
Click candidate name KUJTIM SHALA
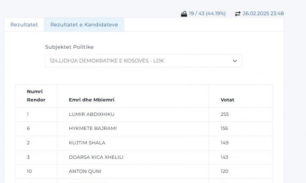coord(87,143)
